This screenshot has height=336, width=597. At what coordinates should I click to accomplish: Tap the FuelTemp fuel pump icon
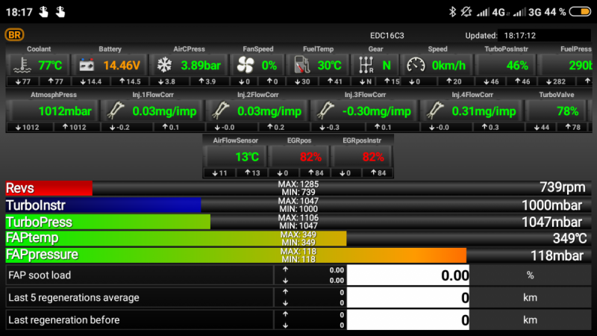tap(301, 65)
